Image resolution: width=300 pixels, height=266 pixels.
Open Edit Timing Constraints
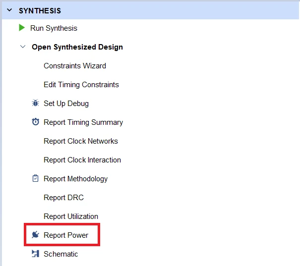81,85
